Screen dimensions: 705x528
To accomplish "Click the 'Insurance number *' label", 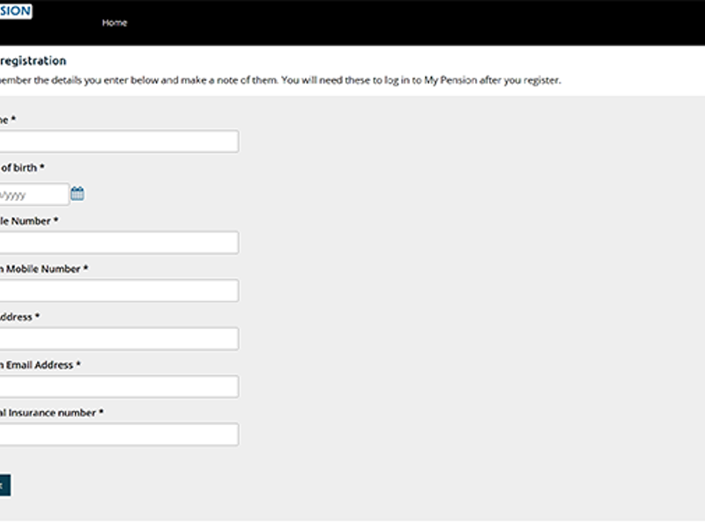I will [x=52, y=412].
